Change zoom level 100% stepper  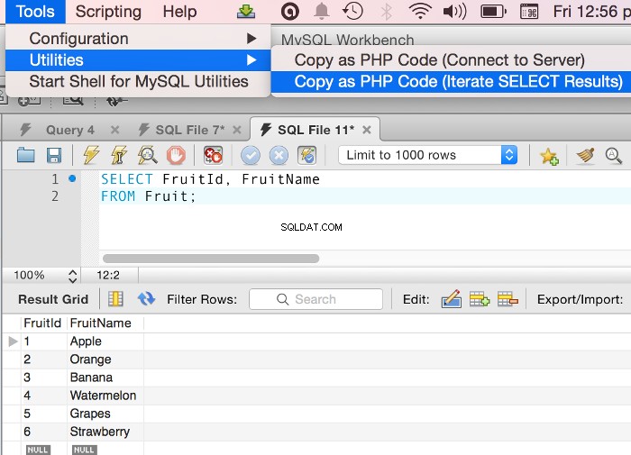(x=72, y=276)
